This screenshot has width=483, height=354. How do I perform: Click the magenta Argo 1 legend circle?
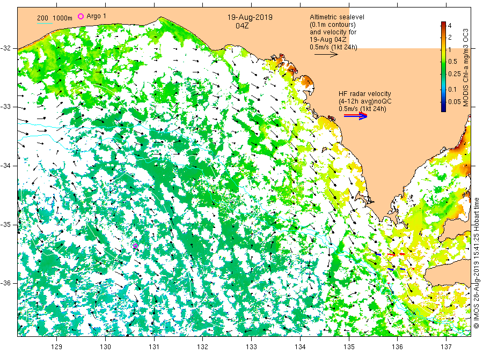tap(80, 16)
